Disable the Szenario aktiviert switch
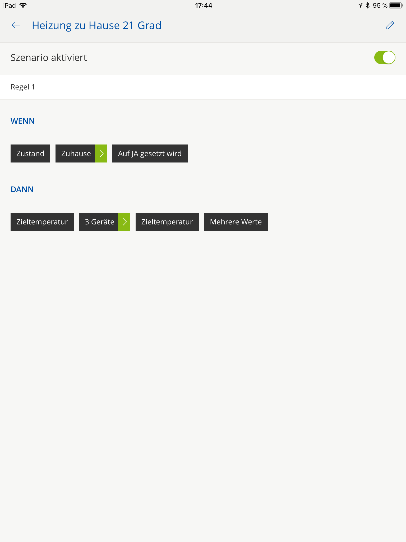 pos(384,58)
